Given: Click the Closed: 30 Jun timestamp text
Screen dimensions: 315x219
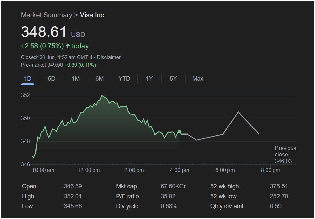Looking at the screenshot, I should point(56,57).
